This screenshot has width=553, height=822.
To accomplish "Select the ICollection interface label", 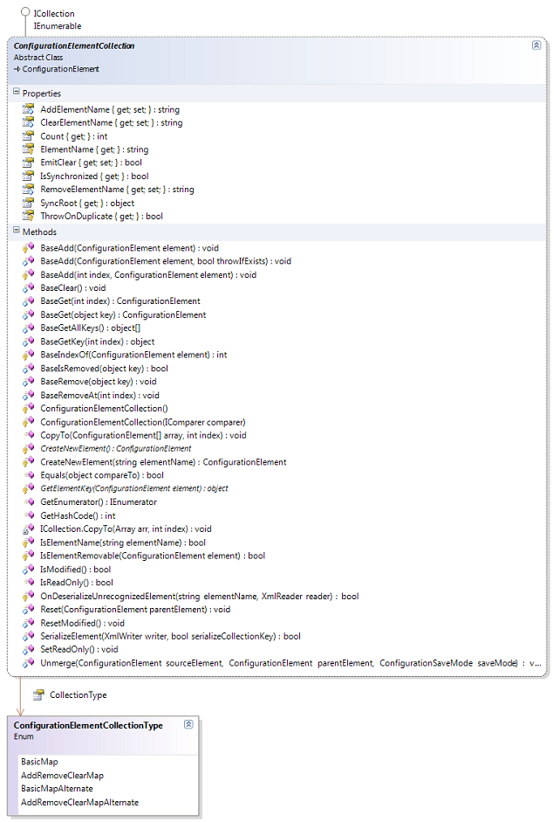I will point(54,14).
